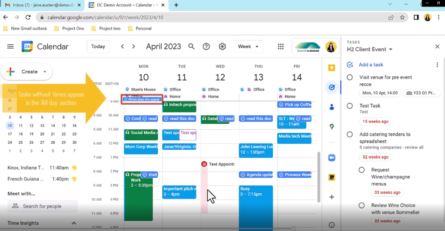The image size is (445, 231).
Task: Click the Google Calendar logo
Action: coord(27,46)
